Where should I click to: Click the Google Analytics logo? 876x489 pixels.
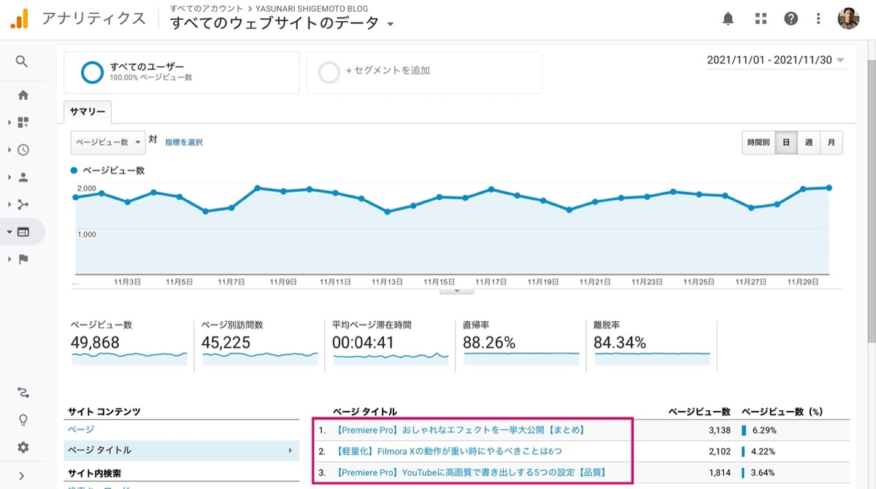19,19
